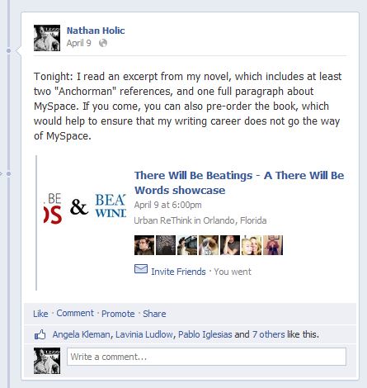Image resolution: width=367 pixels, height=388 pixels.
Task: Open Nathan Holic profile name link
Action: tap(96, 31)
